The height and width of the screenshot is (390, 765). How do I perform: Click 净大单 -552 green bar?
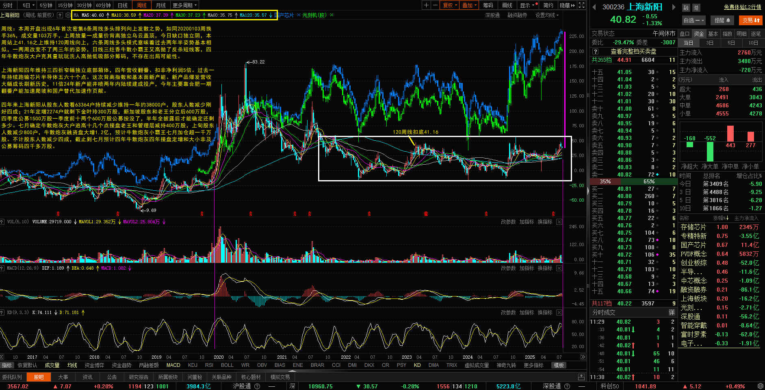710,151
